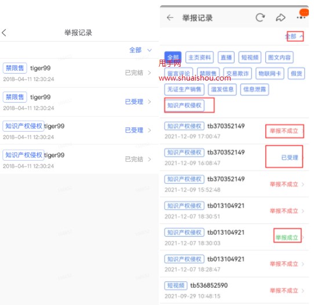Click the back arrow beside right 举报记录 title

pos(170,17)
